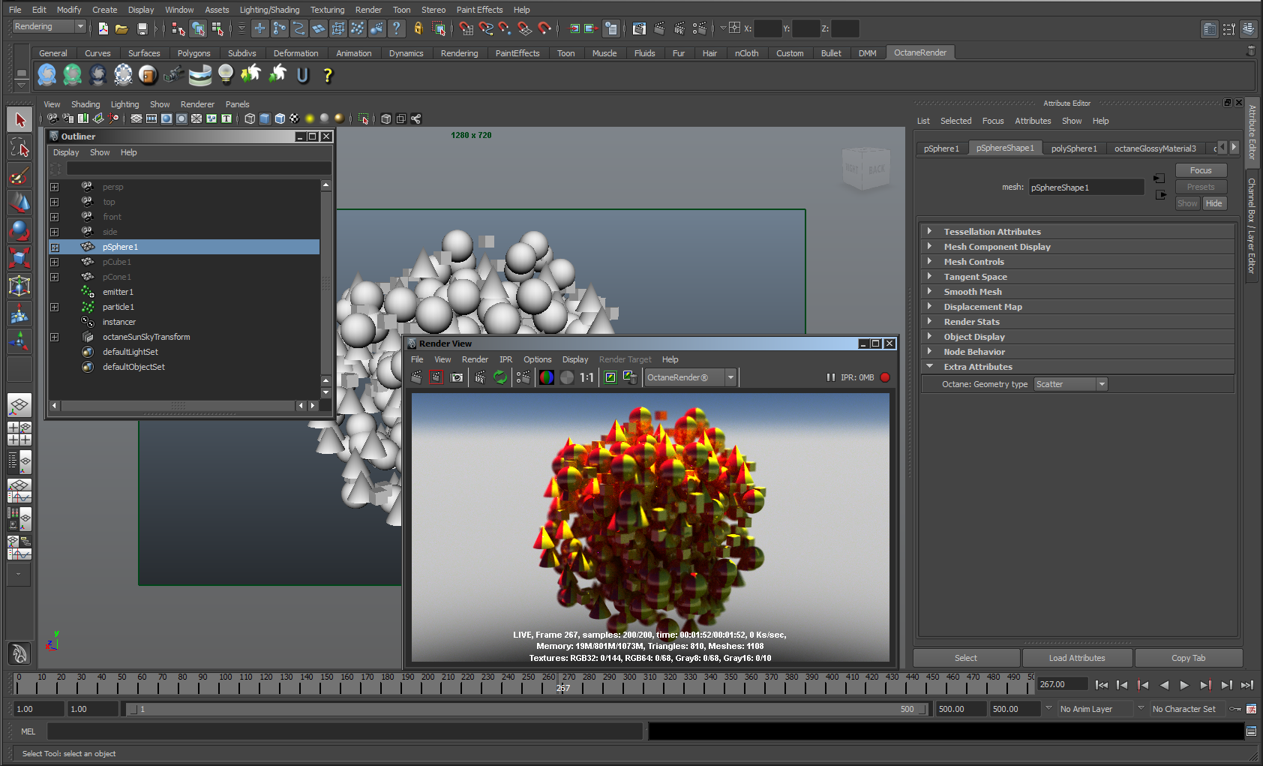
Task: Open the Lighting/Shading menu
Action: pyautogui.click(x=268, y=10)
